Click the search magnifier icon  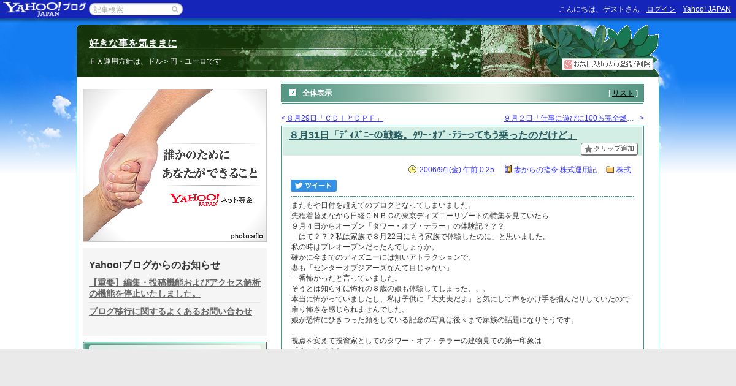175,9
